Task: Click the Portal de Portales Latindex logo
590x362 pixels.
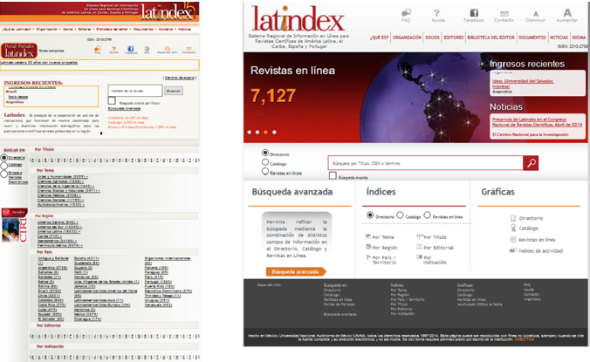Action: click(19, 51)
